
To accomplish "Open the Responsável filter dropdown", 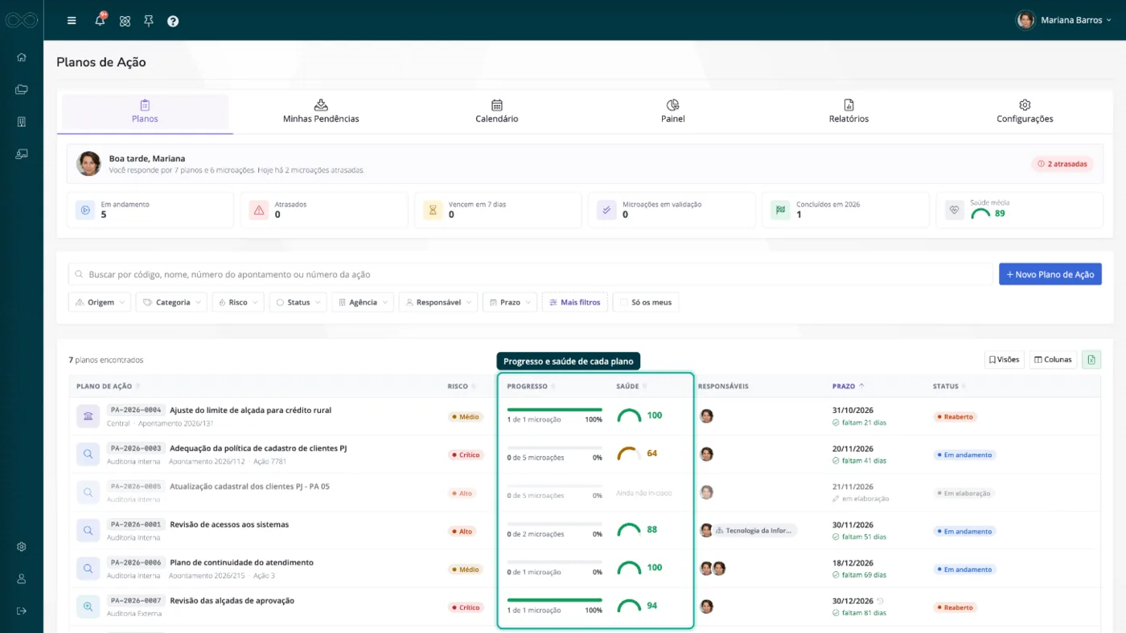I will pyautogui.click(x=438, y=302).
